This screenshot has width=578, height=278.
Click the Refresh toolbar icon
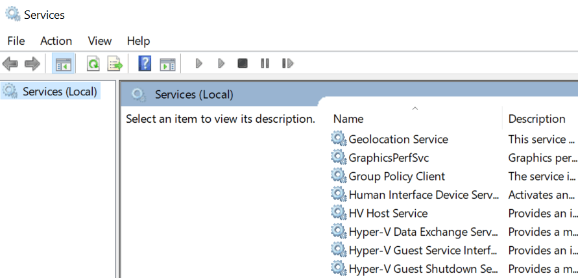pos(93,64)
